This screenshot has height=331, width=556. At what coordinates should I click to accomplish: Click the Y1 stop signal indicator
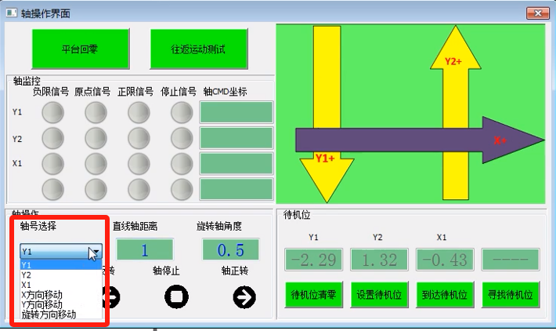pyautogui.click(x=182, y=114)
